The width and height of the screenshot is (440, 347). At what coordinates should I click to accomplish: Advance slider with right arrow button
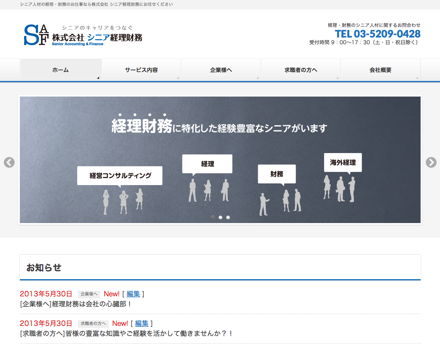coord(431,162)
